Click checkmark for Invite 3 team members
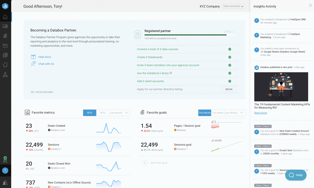 (x=230, y=65)
